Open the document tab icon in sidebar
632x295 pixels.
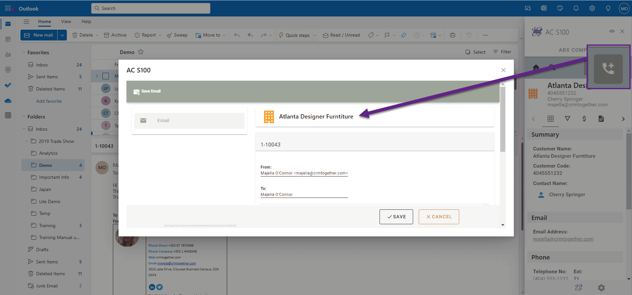pyautogui.click(x=601, y=119)
